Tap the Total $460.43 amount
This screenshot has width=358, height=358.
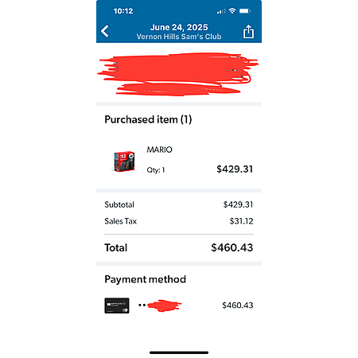(232, 247)
